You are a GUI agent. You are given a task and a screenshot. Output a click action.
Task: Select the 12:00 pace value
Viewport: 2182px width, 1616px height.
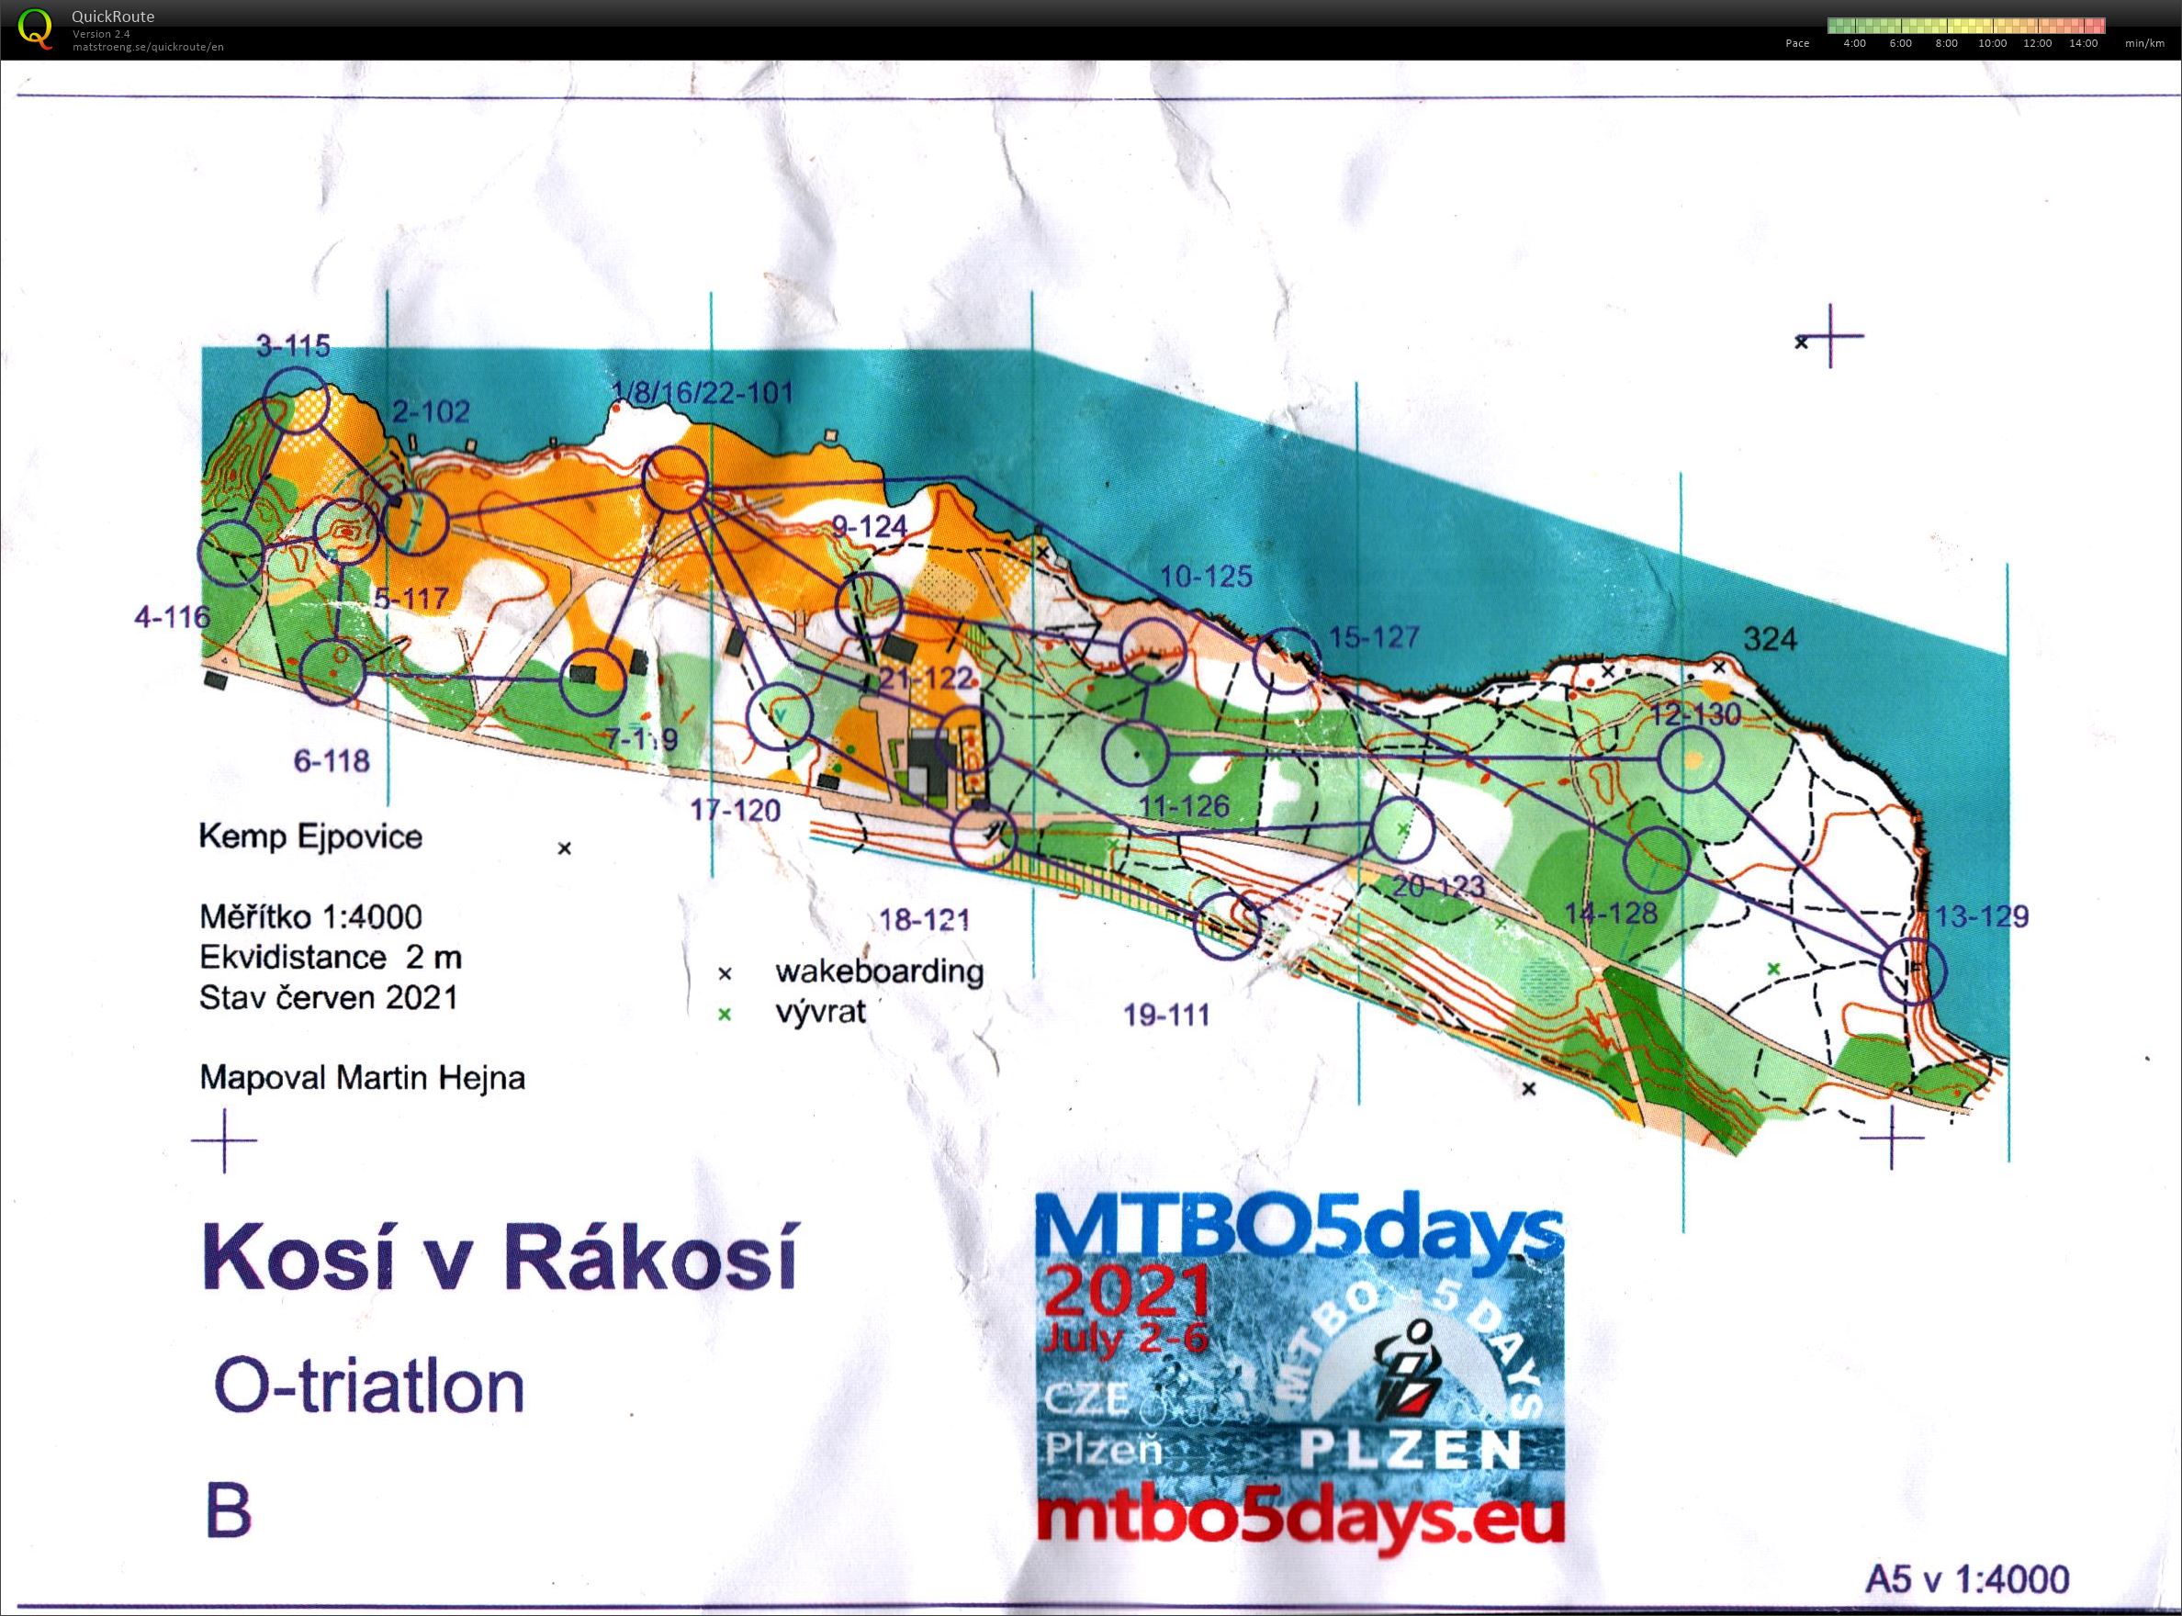pos(2037,43)
